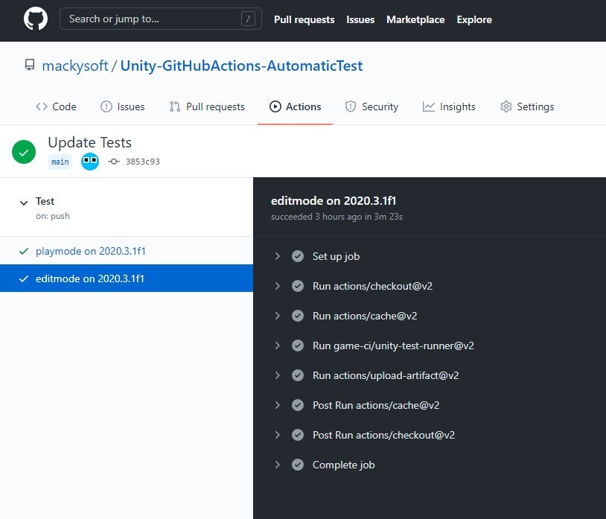The width and height of the screenshot is (606, 519).
Task: Open the Insights tab
Action: click(x=449, y=106)
